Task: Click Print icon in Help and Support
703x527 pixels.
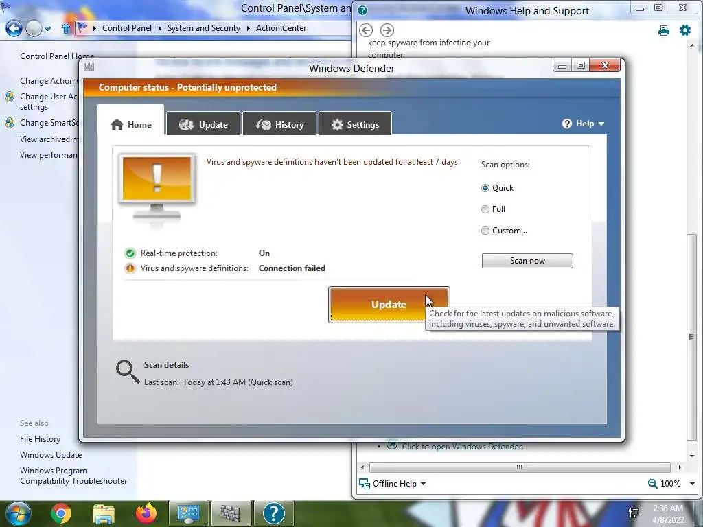Action: [x=664, y=30]
